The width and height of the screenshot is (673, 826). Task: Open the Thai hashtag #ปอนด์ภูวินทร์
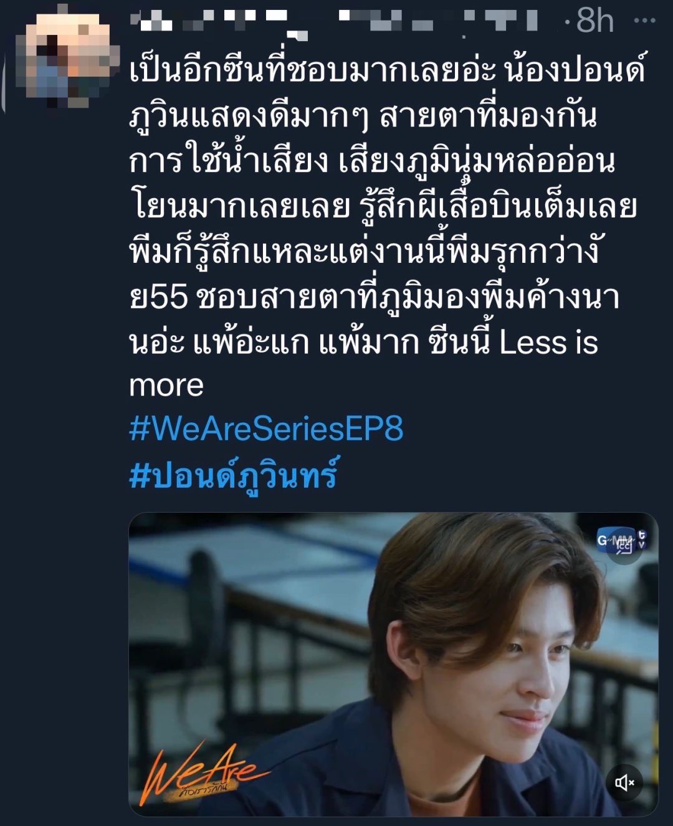(x=234, y=476)
